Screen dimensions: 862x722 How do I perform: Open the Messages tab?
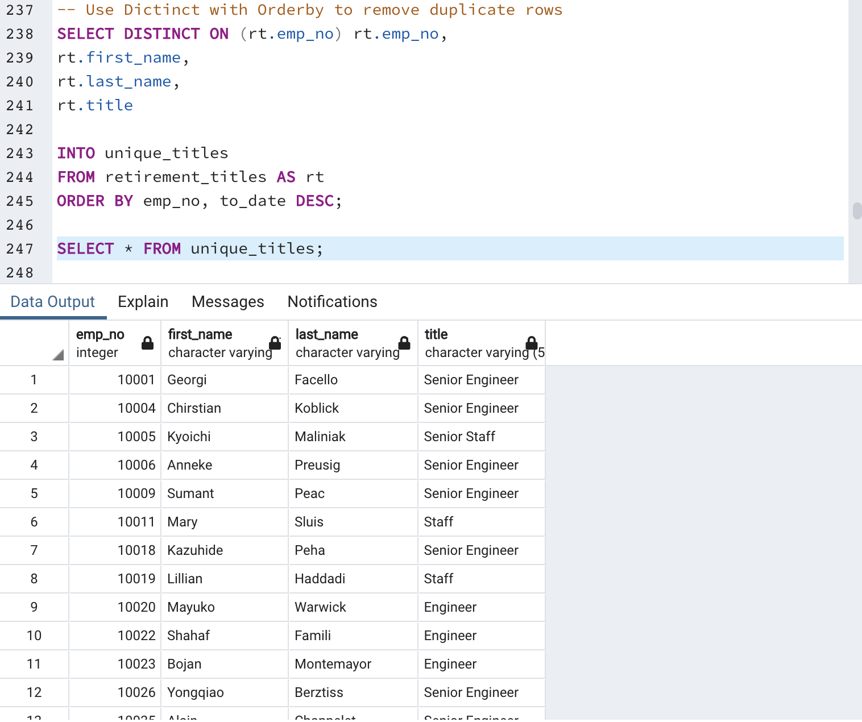[x=227, y=302]
